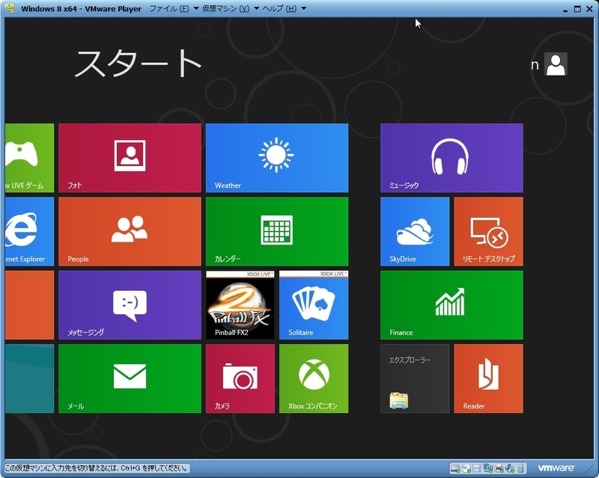This screenshot has height=478, width=599.
Task: Close the VMware Player window
Action: click(x=589, y=9)
